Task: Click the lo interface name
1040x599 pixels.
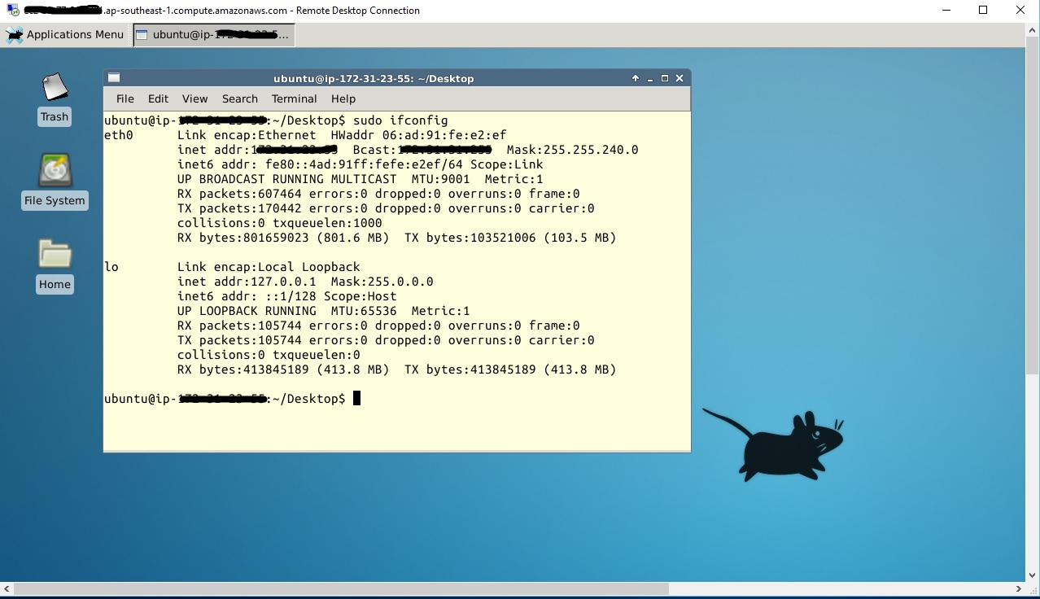Action: [x=111, y=267]
